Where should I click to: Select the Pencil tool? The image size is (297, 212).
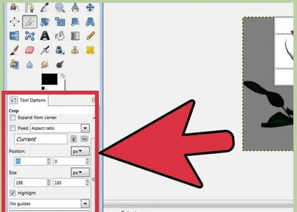(90, 36)
